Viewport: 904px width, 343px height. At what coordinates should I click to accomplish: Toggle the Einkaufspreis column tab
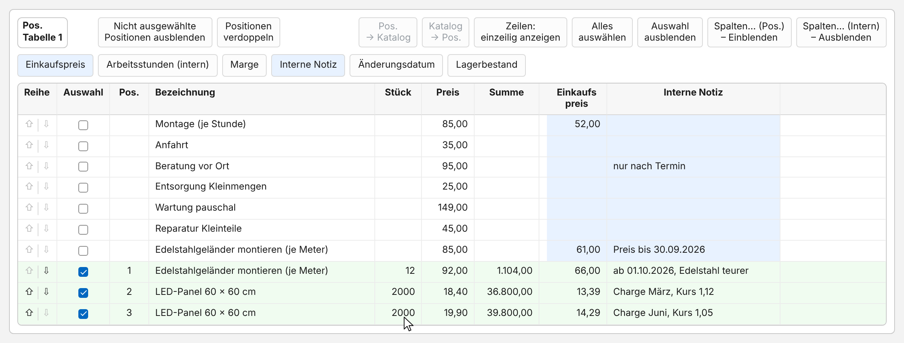pyautogui.click(x=55, y=65)
